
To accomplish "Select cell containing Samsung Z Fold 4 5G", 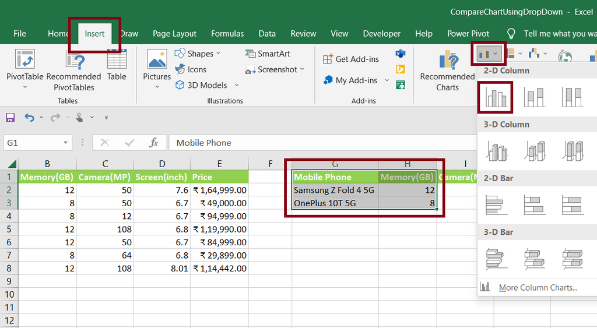I will tap(335, 190).
